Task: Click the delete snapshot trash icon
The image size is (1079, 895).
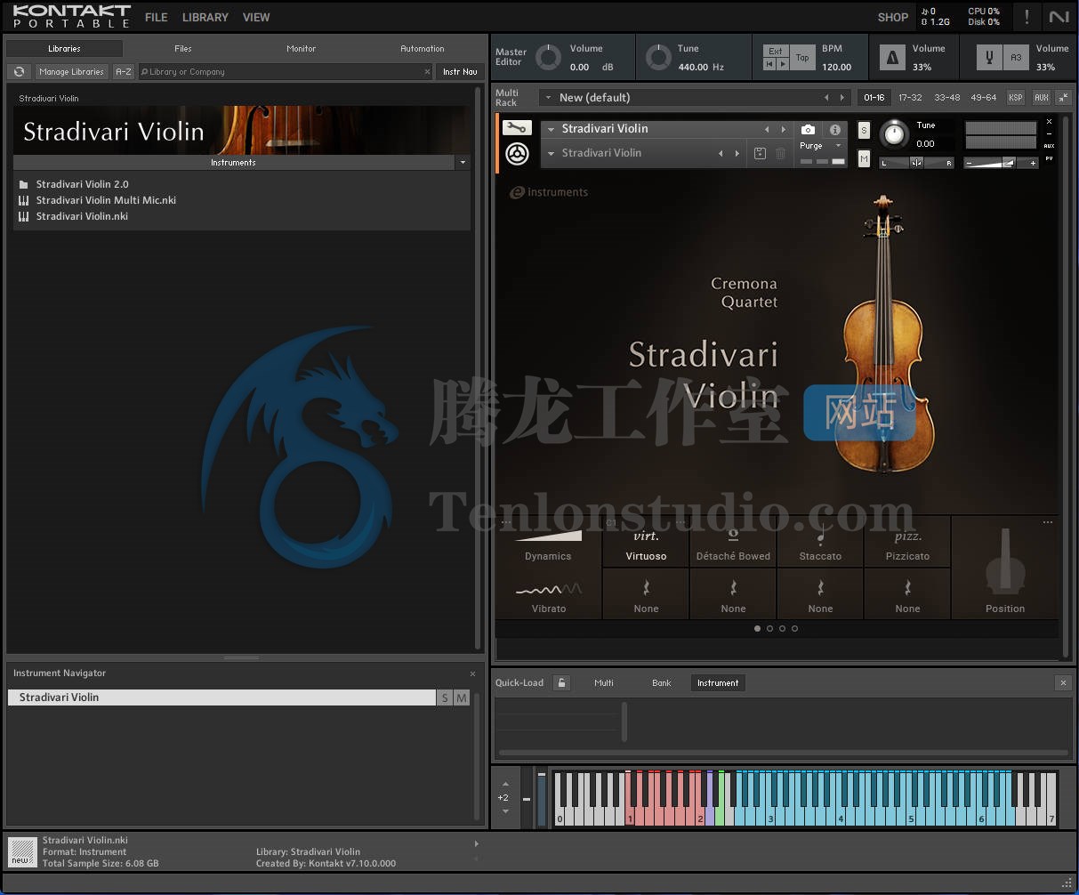Action: click(x=780, y=153)
